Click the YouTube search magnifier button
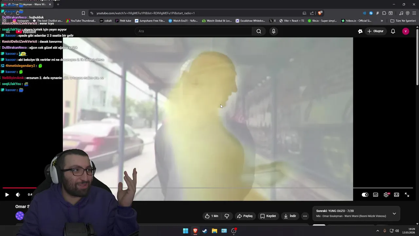Screen dimensions: 419x236 coord(259,31)
